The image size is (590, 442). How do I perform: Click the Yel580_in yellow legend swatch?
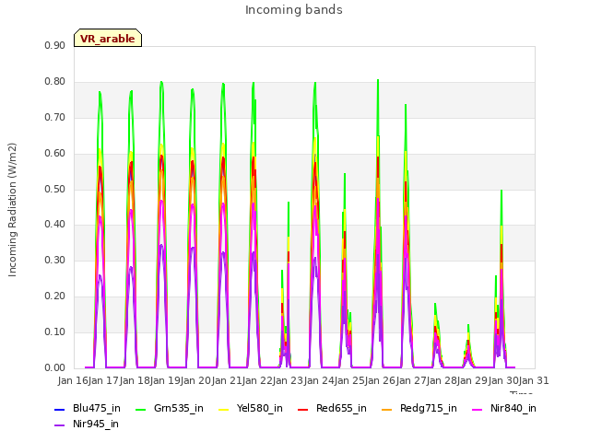(x=223, y=409)
